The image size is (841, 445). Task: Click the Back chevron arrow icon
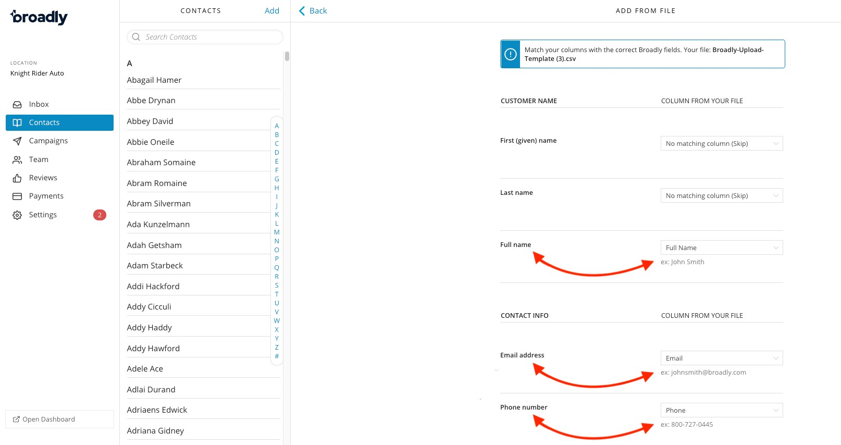[x=302, y=11]
